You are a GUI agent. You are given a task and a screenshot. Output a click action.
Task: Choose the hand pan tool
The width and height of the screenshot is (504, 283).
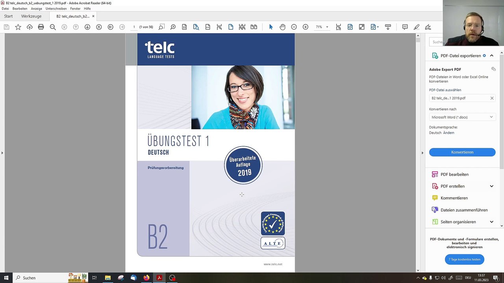point(282,27)
